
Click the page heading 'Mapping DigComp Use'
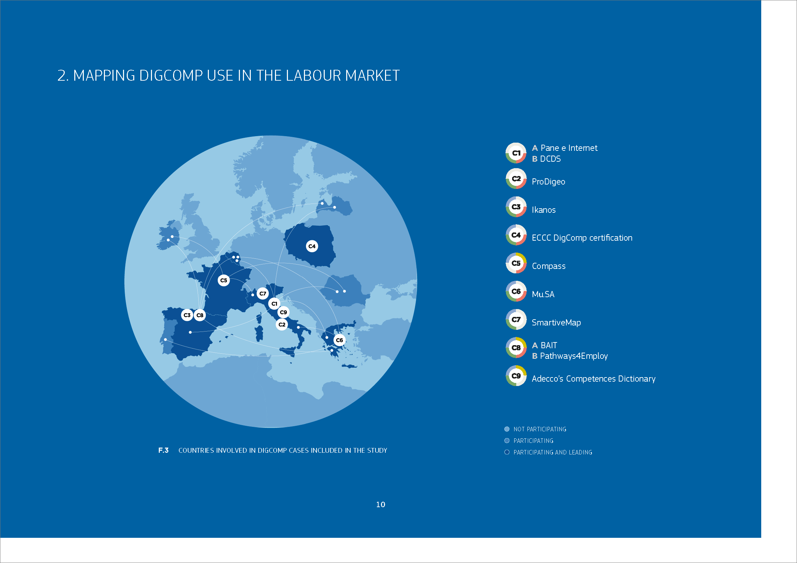point(228,76)
